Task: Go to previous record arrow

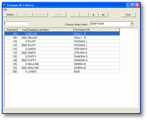Action: [x=84, y=15]
